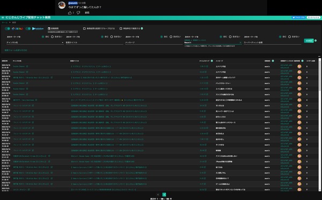Toggle the Hololive source switch
The height and width of the screenshot is (200, 322).
[28, 28]
